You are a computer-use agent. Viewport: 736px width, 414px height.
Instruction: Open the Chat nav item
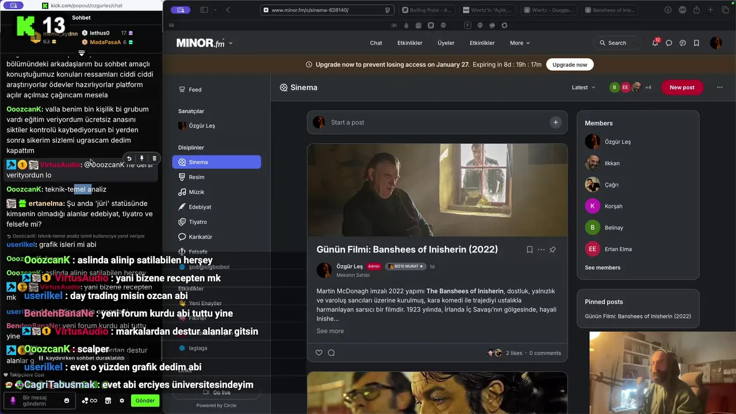tap(376, 43)
